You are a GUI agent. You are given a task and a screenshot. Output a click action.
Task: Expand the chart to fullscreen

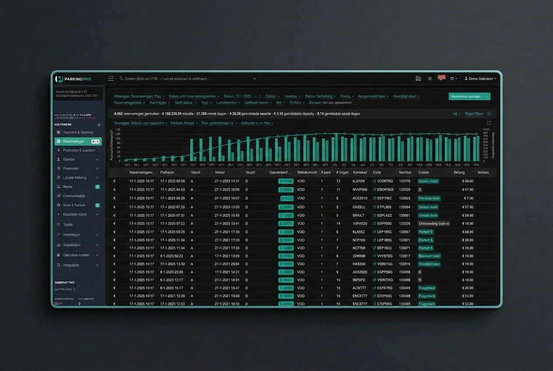[489, 123]
